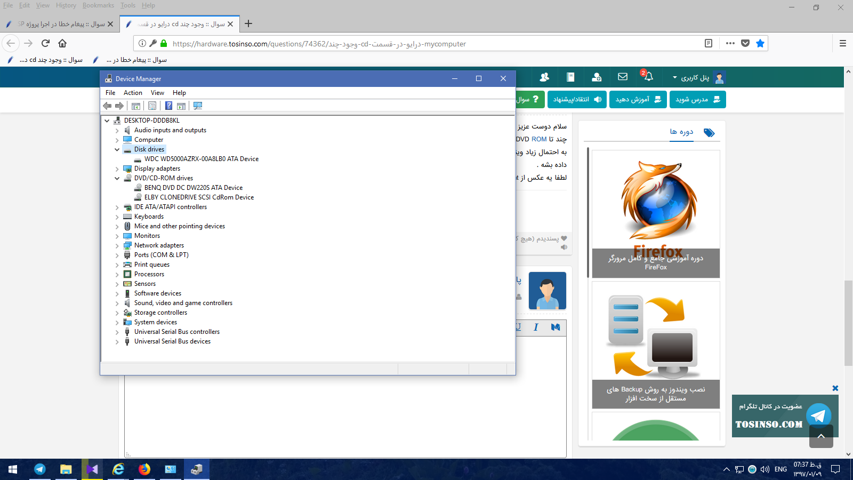Viewport: 853px width, 480px height.
Task: Click Show/Hide Action Pane toolbar icon
Action: (181, 106)
